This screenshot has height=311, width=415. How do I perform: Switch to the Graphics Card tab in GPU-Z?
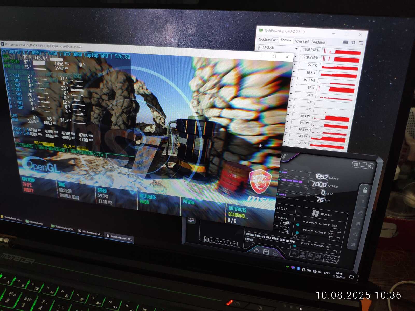(x=268, y=40)
